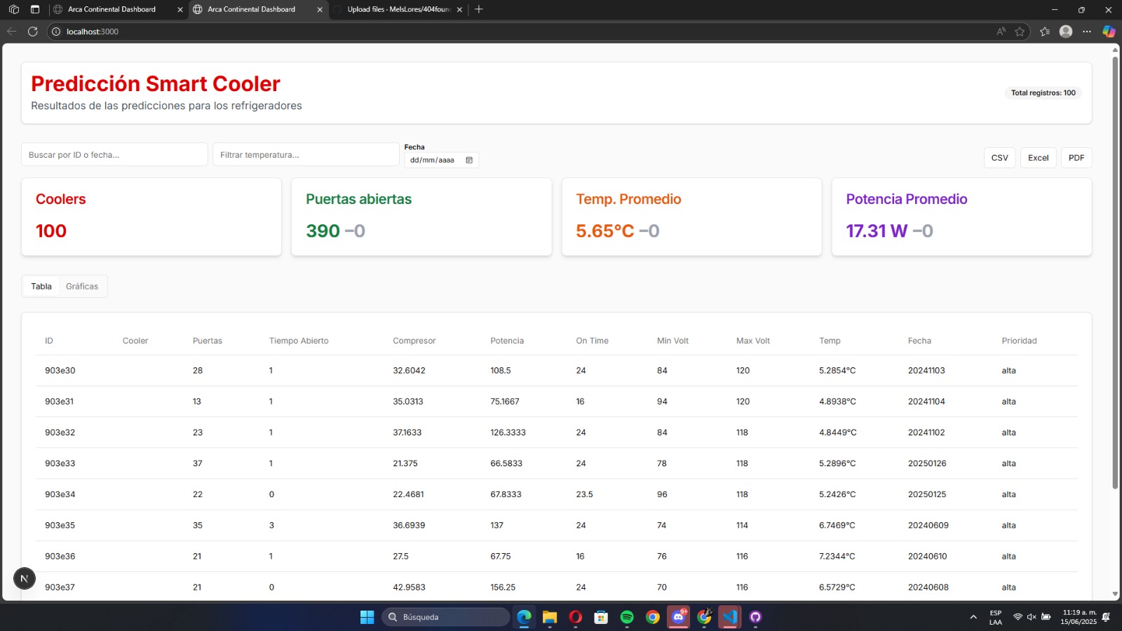Click the Compresor column header
This screenshot has width=1122, height=631.
414,341
